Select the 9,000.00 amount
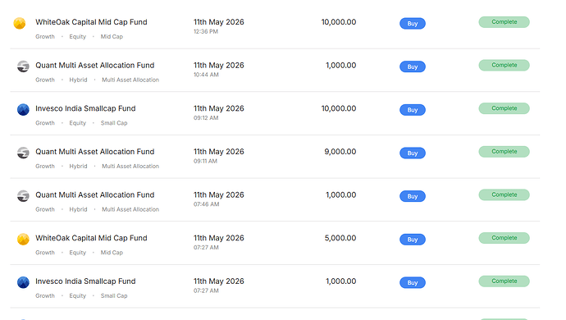Image resolution: width=566 pixels, height=320 pixels. tap(340, 152)
